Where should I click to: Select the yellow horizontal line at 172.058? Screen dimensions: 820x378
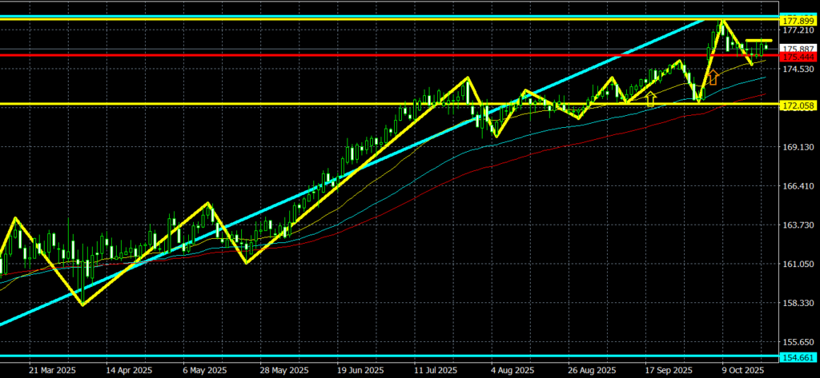(x=240, y=104)
